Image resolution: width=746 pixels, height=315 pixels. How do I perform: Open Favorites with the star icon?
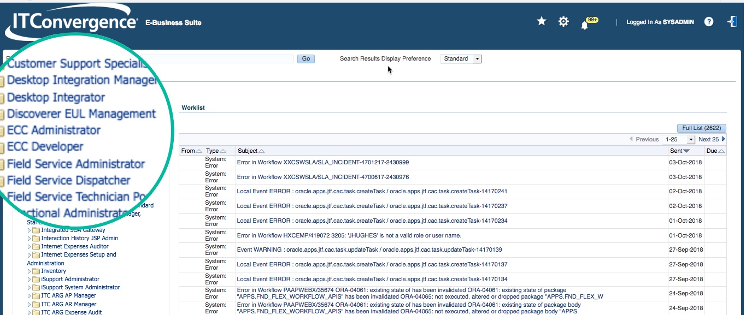click(x=542, y=21)
